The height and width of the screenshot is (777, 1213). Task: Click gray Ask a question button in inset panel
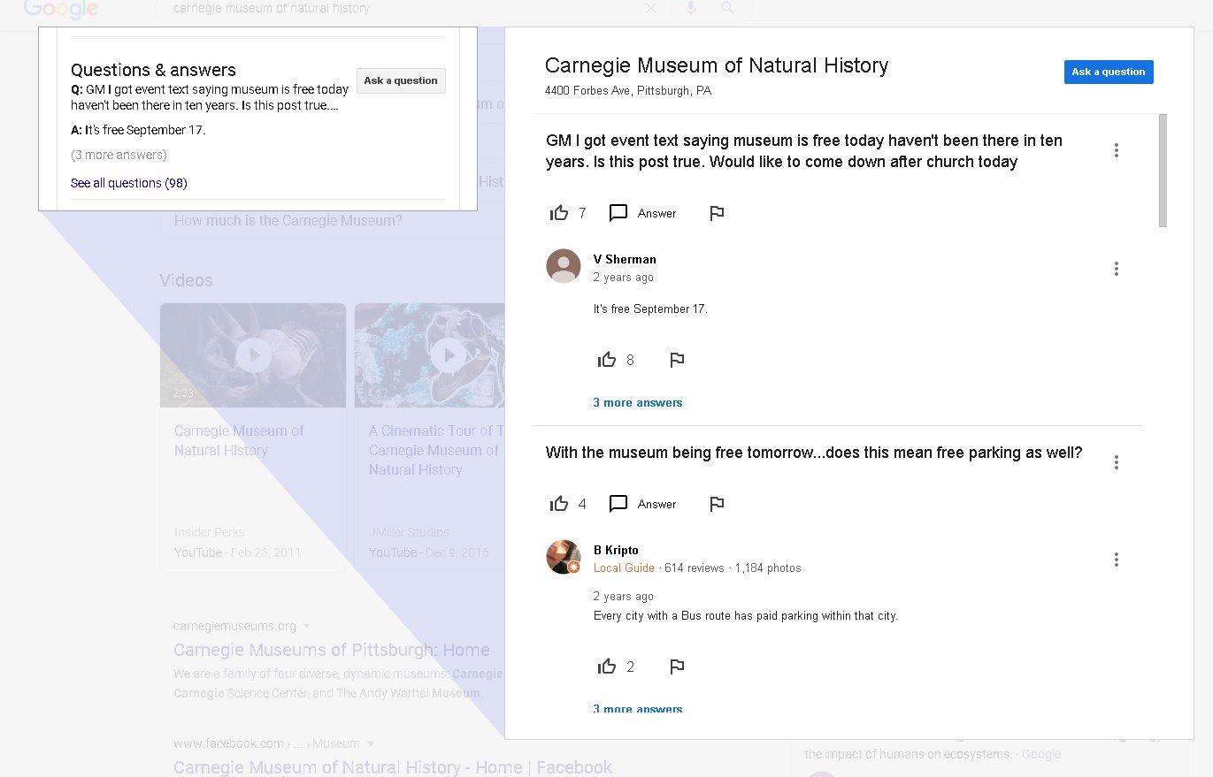[401, 80]
